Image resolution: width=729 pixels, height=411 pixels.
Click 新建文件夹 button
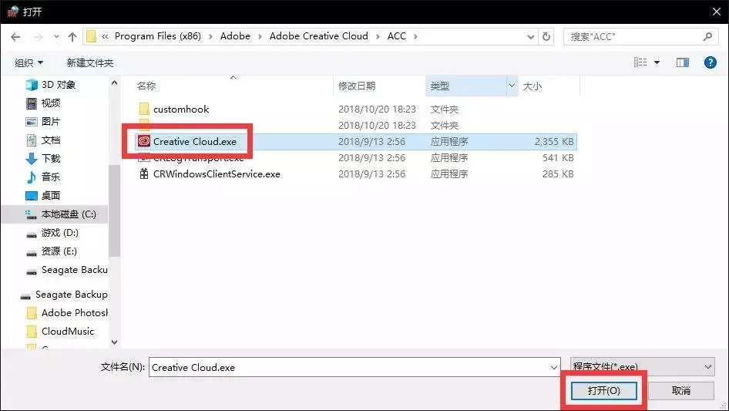click(89, 62)
